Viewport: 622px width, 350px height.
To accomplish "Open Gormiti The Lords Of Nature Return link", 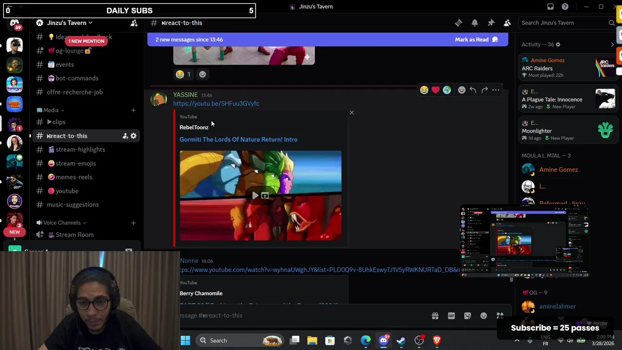I will click(x=239, y=140).
